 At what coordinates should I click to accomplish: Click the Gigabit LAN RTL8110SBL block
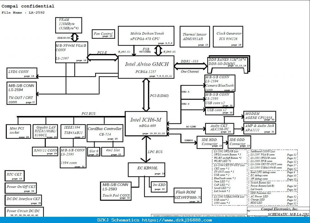click(x=46, y=132)
